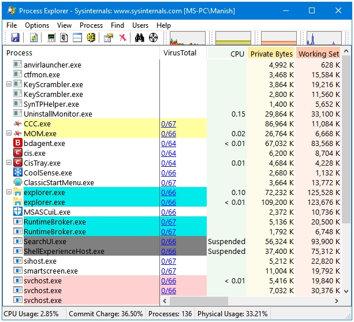The width and height of the screenshot is (354, 322).
Task: Collapse the MOM.exe tree node
Action: tap(9, 133)
